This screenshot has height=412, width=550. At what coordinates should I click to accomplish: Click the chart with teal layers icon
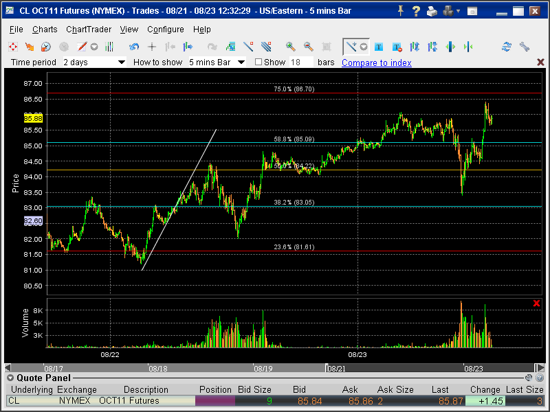[230, 47]
